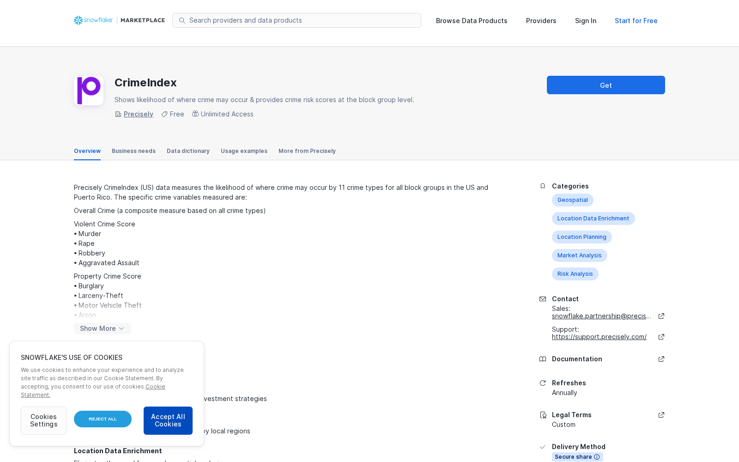
Task: Click the Documentation book icon
Action: click(543, 359)
